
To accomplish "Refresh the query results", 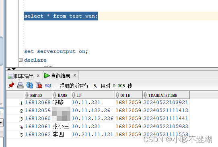I will pos(29,85).
